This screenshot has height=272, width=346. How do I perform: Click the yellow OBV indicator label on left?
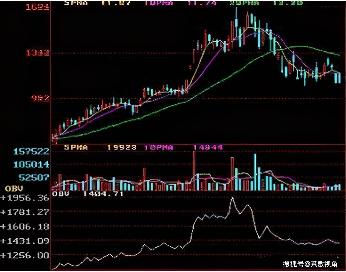[14, 188]
